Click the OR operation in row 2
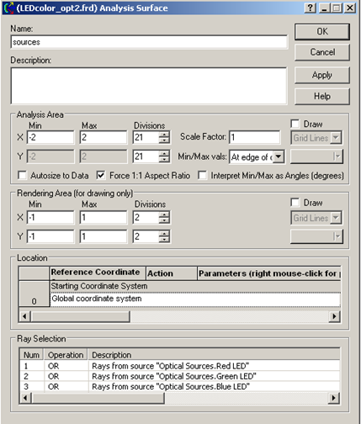This screenshot has height=424, width=361. pyautogui.click(x=53, y=376)
